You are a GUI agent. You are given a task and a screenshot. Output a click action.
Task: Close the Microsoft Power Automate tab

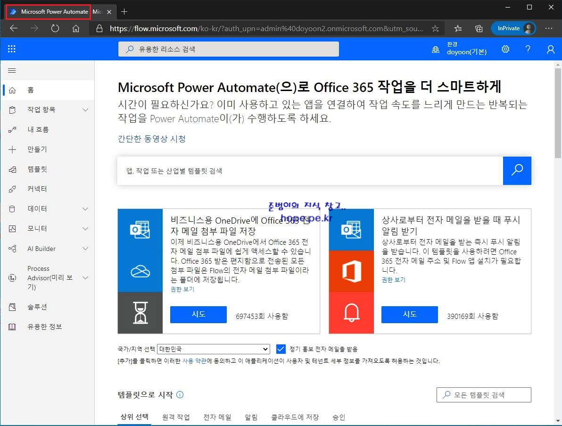coord(109,12)
